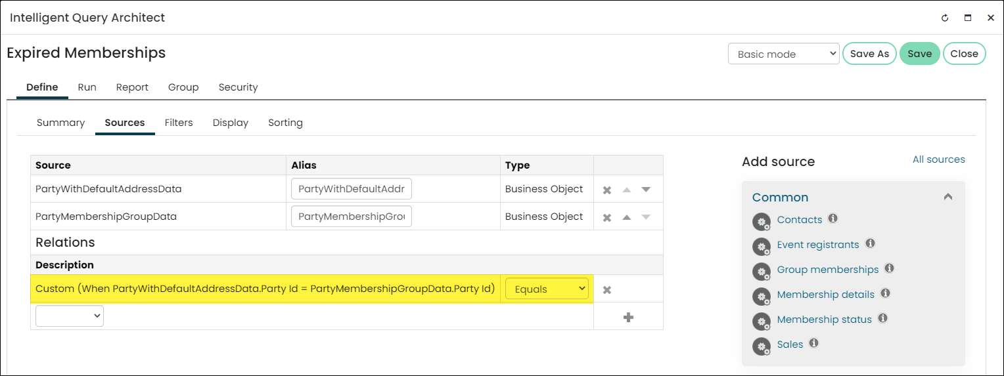Maximize the Intelligent Query Architect window

(x=968, y=18)
